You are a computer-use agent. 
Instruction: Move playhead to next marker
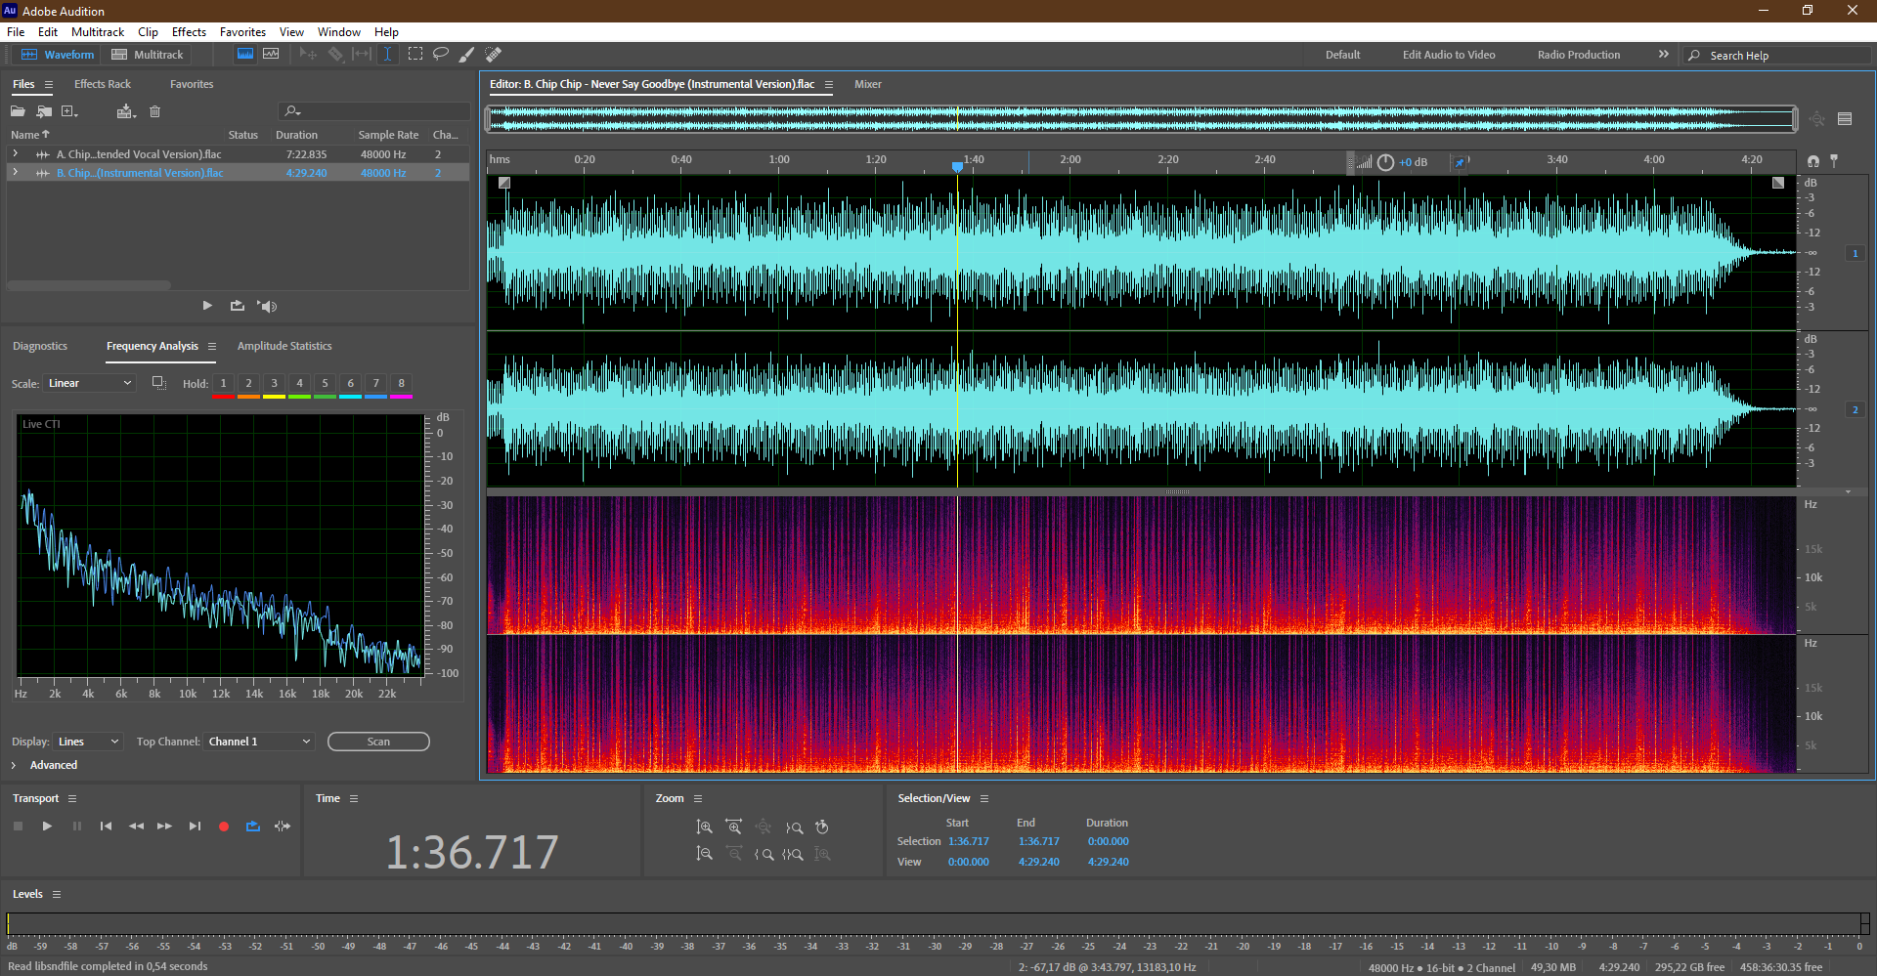tap(195, 827)
